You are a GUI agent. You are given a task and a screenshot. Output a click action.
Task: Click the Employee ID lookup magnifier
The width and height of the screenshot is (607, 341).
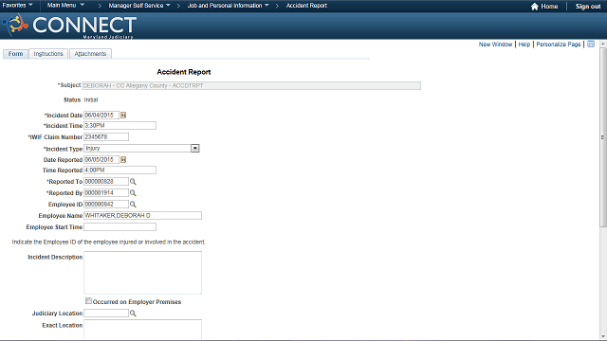(x=133, y=205)
